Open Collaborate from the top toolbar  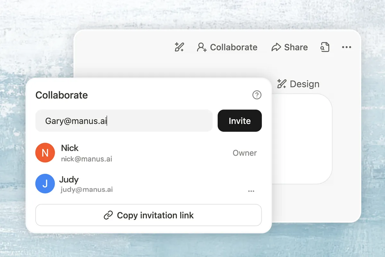(x=227, y=47)
